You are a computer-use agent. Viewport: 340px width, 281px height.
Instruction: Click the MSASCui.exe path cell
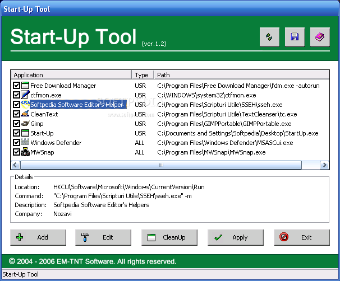[225, 143]
